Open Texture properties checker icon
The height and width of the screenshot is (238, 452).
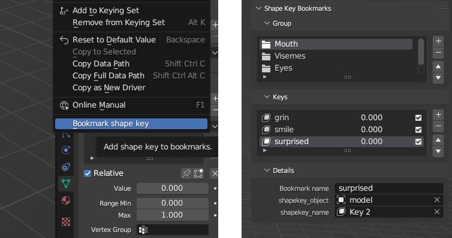click(66, 222)
